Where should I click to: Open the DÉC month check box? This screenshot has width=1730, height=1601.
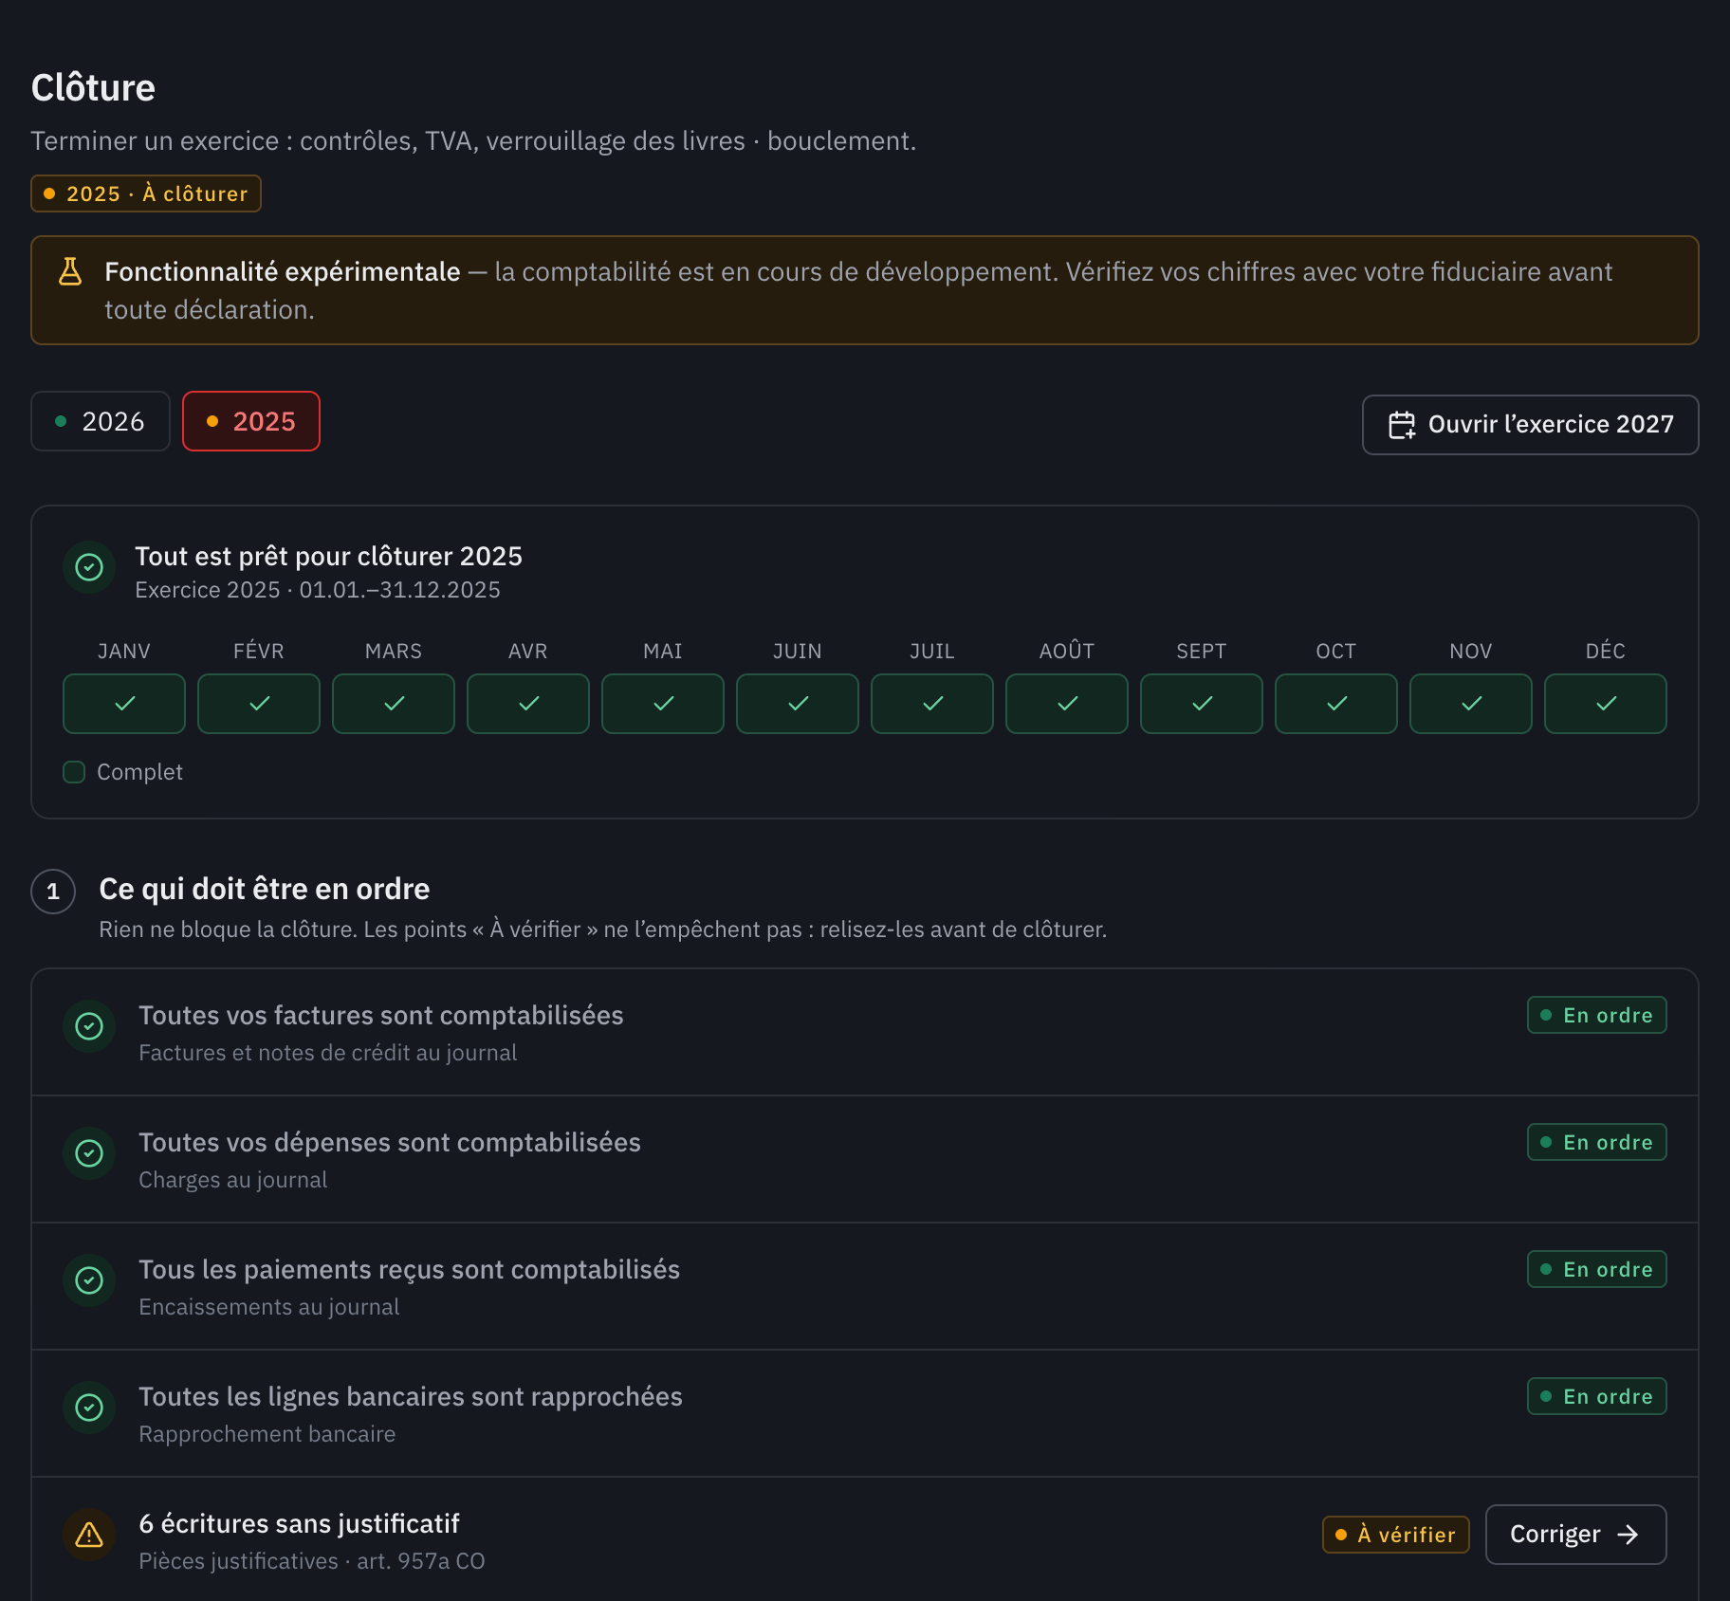tap(1606, 704)
